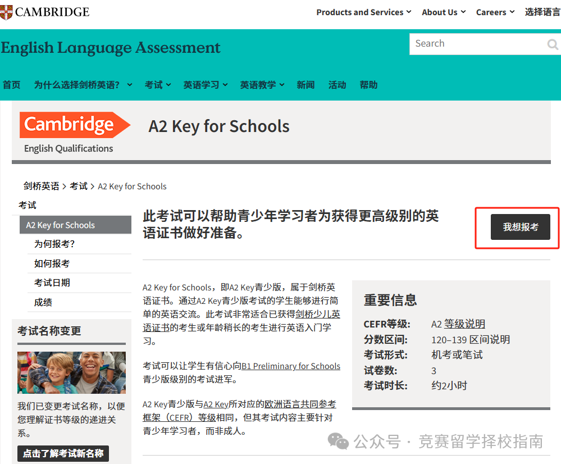This screenshot has height=464, width=561.
Task: Click the 区间说明 text
Action: click(490, 339)
